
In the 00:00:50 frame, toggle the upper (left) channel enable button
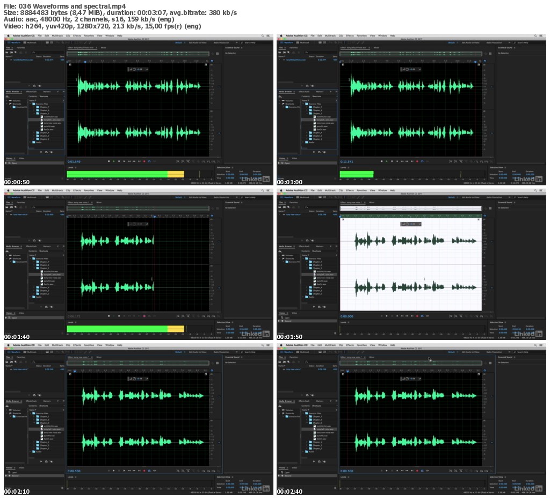219,86
